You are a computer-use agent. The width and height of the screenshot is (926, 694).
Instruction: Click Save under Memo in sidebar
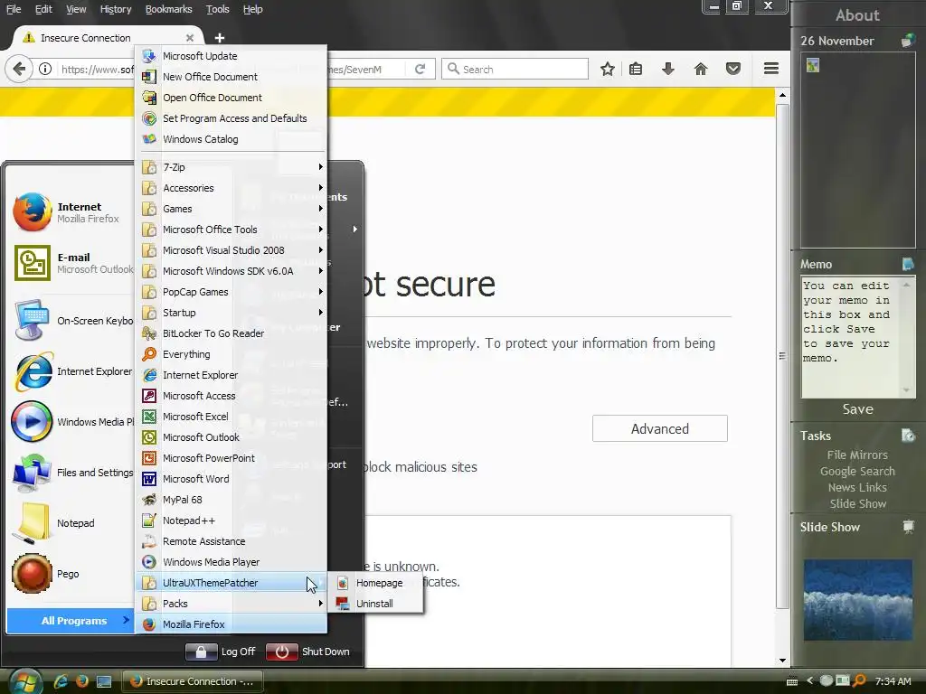(x=857, y=409)
